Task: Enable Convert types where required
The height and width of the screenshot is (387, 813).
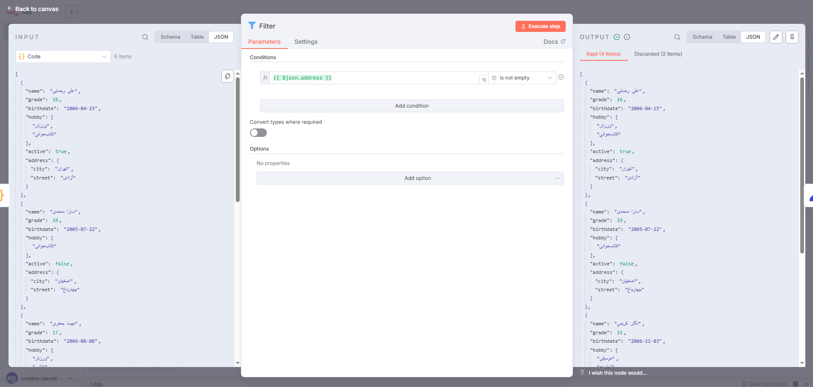Action: [x=258, y=133]
